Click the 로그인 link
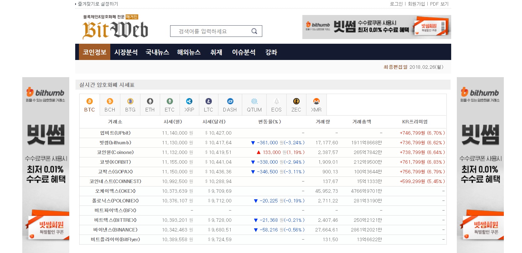Screen dimensions: 522x253 (x=396, y=4)
